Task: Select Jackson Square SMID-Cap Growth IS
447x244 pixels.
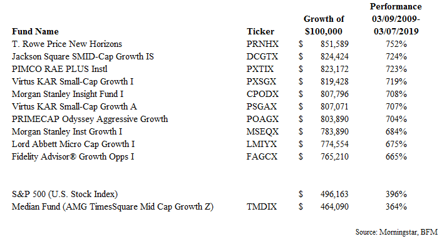Action: [83, 56]
